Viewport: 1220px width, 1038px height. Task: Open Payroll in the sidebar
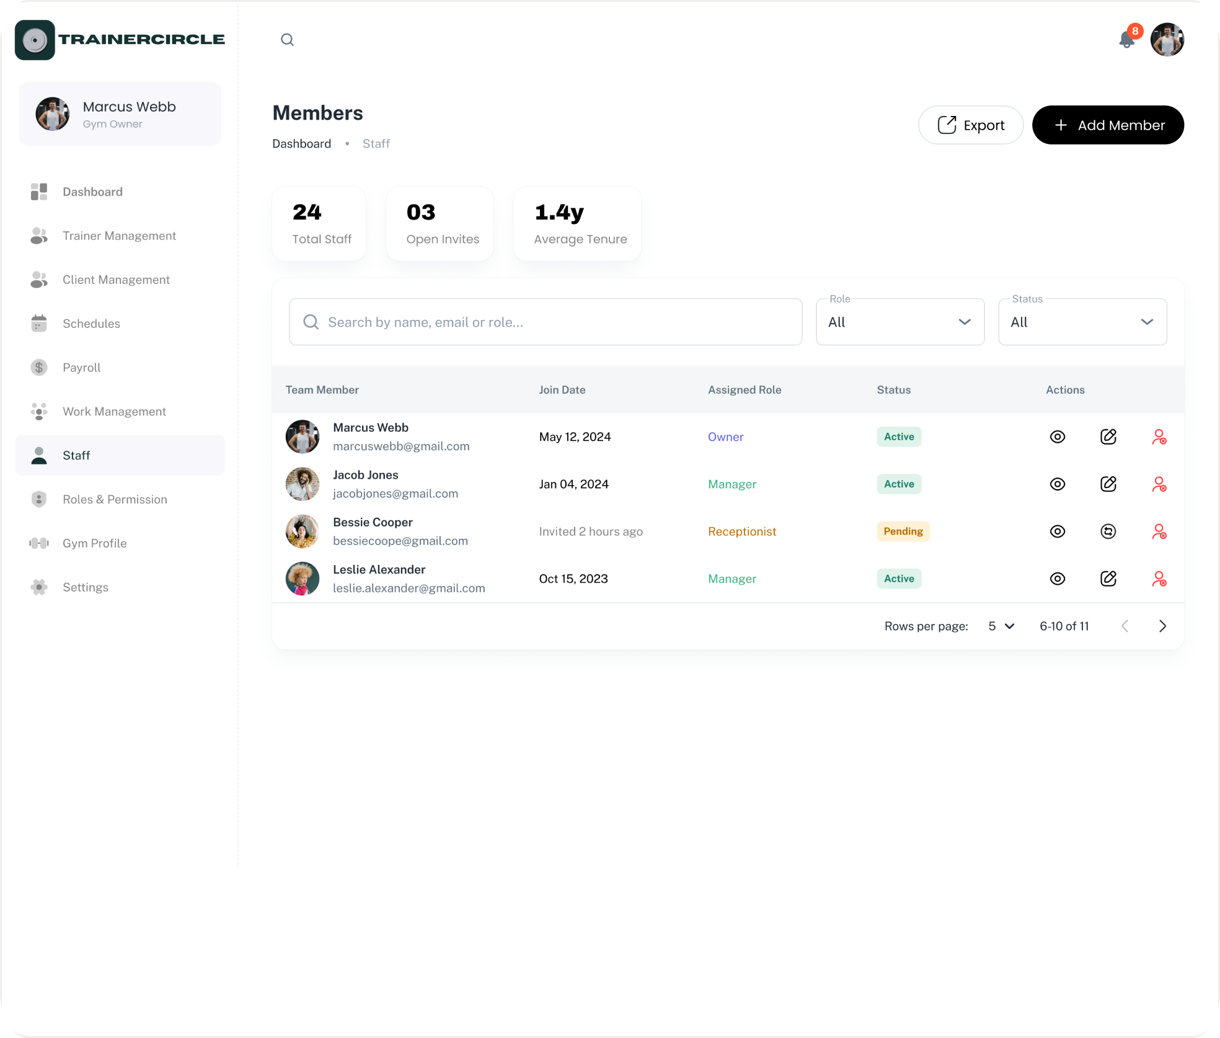tap(120, 368)
